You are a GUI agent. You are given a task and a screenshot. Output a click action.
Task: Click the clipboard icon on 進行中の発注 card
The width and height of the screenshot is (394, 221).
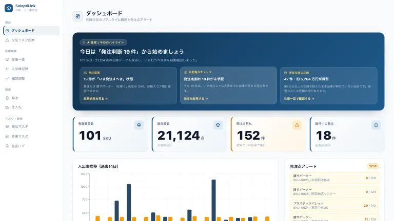tap(376, 125)
